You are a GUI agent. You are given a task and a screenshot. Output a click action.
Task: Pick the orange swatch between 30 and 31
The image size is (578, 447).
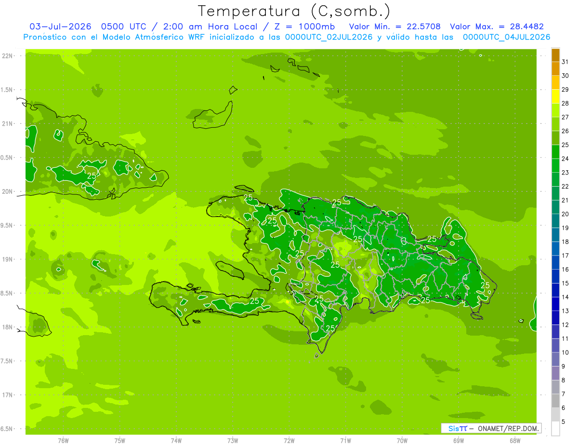(555, 69)
